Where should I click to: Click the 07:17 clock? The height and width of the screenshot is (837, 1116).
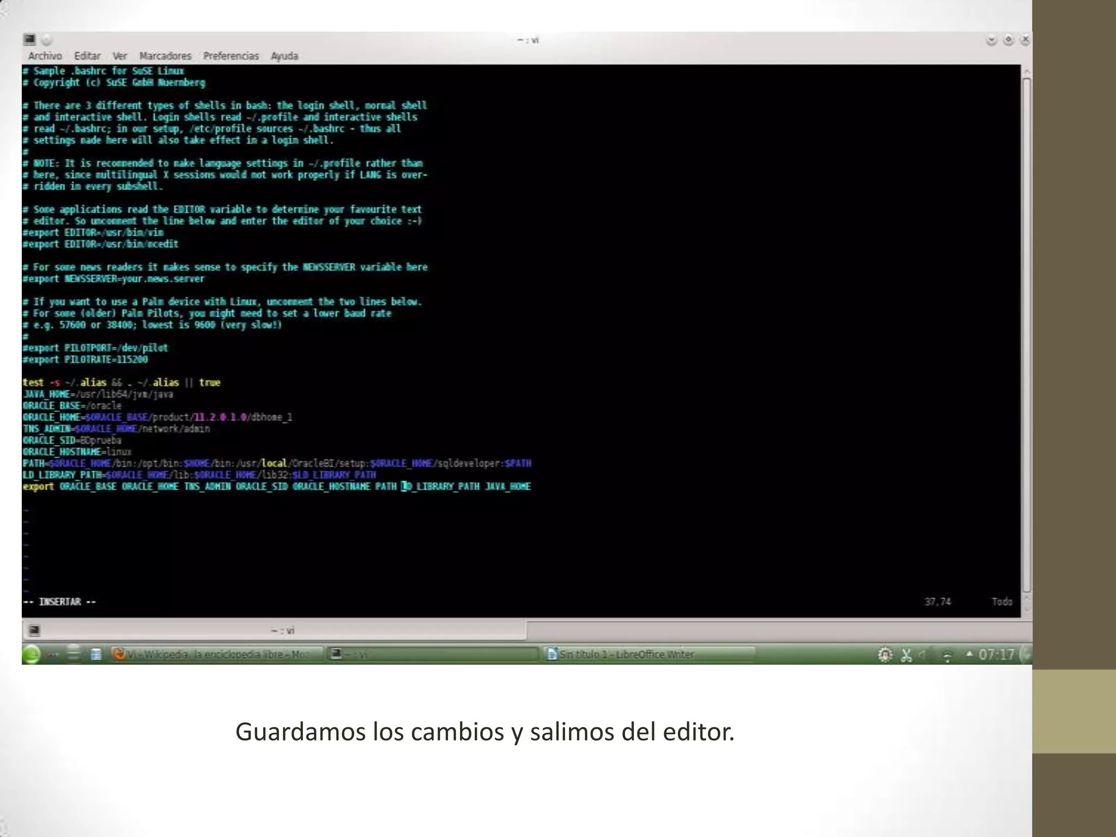996,654
